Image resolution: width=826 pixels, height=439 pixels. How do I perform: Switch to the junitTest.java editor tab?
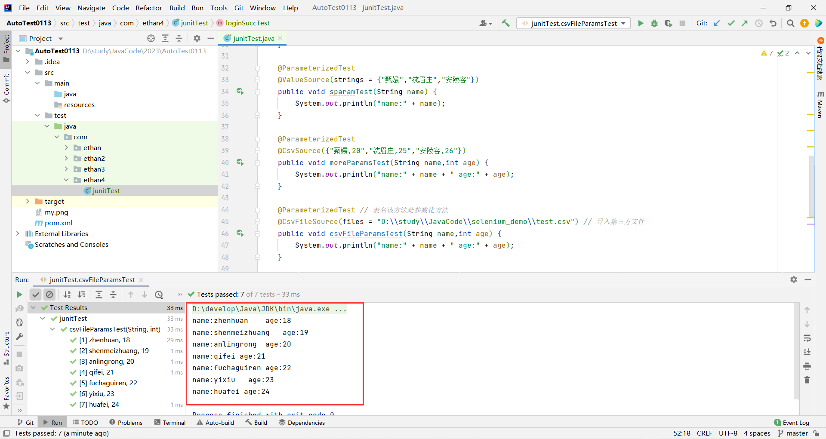click(x=253, y=38)
